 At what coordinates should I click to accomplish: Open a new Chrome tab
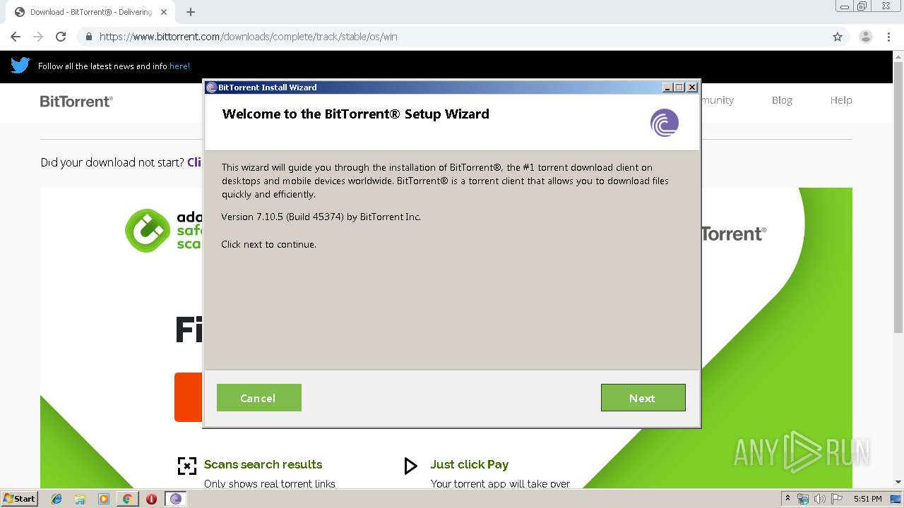(191, 12)
